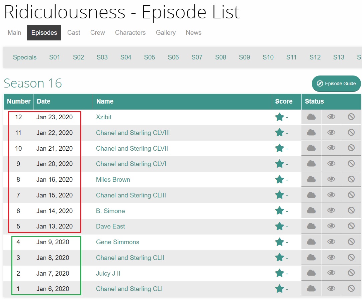This screenshot has height=300, width=362.
Task: Open the B. Simone episode link
Action: pos(110,211)
